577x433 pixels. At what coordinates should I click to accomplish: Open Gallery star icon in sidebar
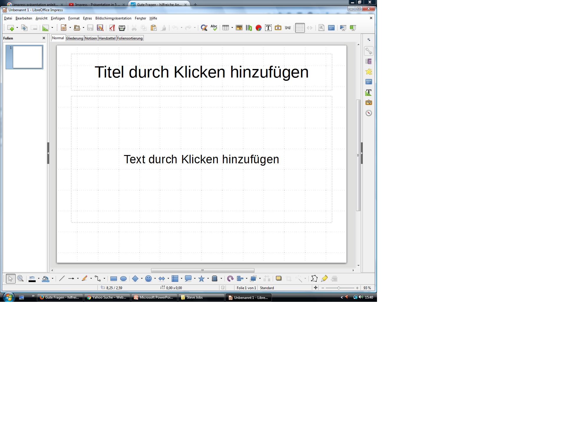[369, 72]
